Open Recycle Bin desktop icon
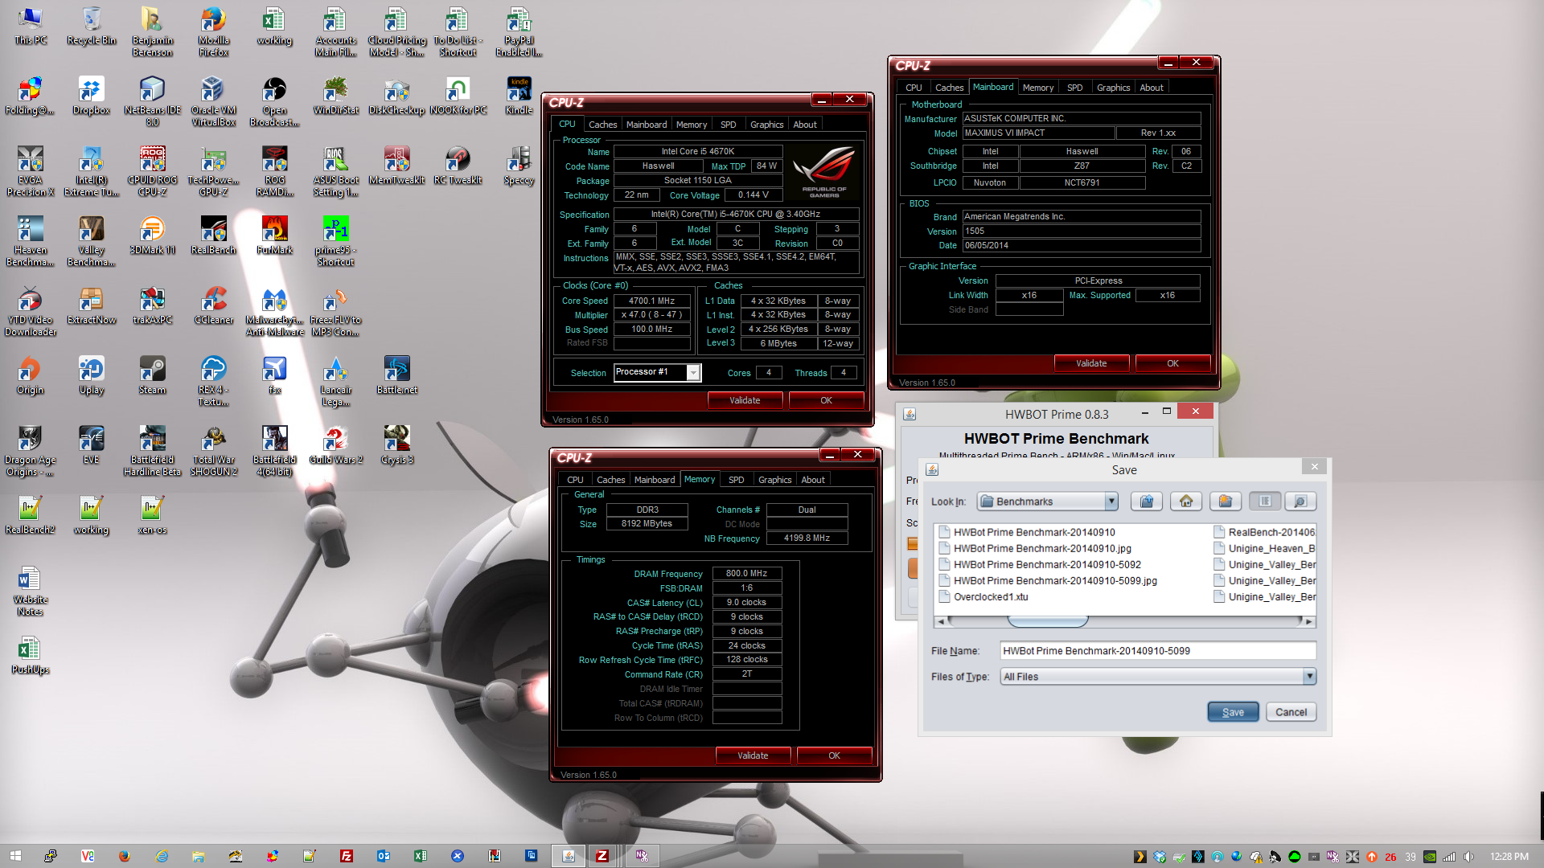This screenshot has height=868, width=1544. point(92,27)
